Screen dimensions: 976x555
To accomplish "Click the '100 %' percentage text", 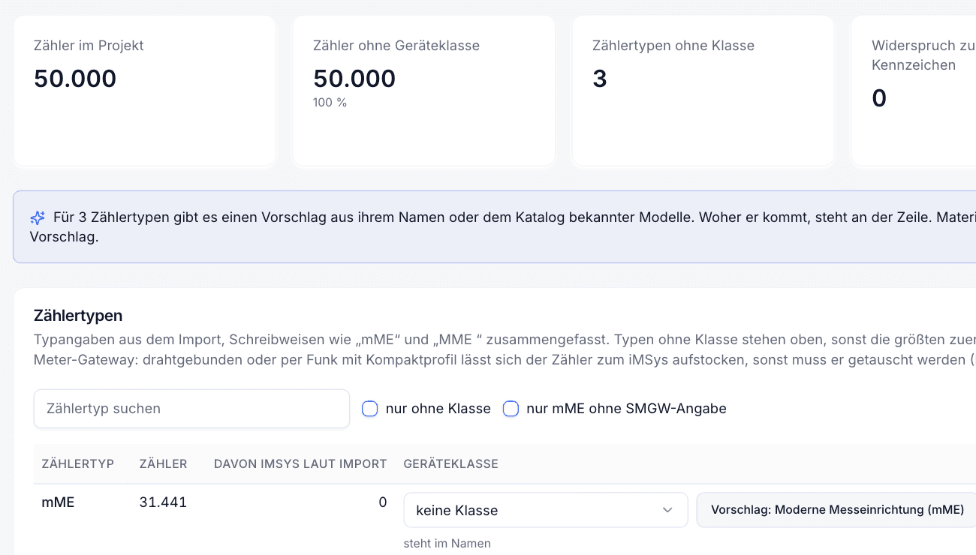I will (330, 103).
